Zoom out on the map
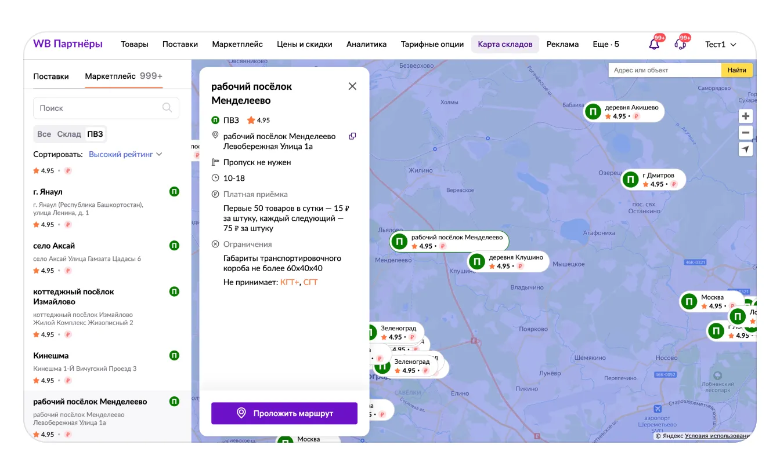The height and width of the screenshot is (474, 780). (x=746, y=133)
